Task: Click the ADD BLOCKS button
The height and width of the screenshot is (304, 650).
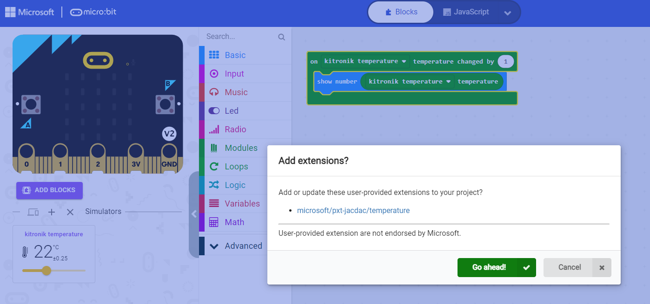Action: coord(49,190)
